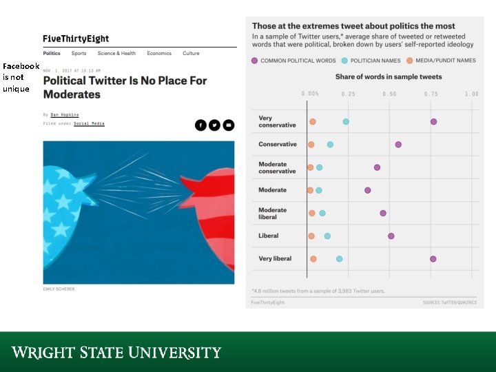Select purple data point in Very conservative row
This screenshot has height=372, width=496.
click(433, 121)
